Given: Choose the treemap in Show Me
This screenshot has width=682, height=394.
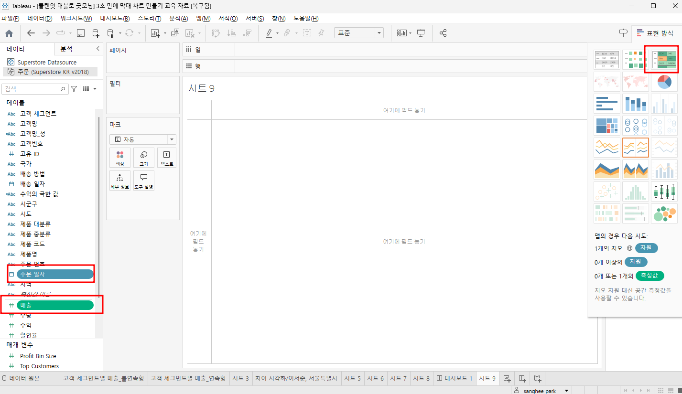Looking at the screenshot, I should [607, 126].
